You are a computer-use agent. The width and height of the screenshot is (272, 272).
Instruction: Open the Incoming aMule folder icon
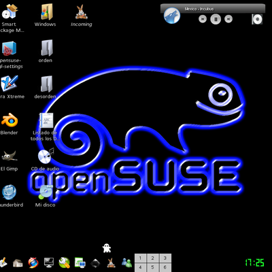click(x=82, y=12)
